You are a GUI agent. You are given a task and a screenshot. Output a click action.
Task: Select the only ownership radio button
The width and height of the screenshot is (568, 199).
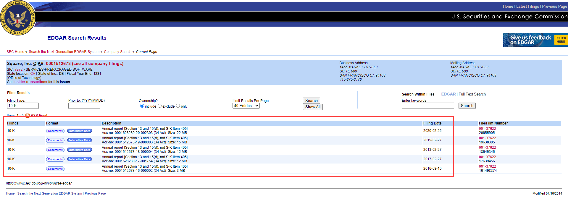pyautogui.click(x=178, y=106)
